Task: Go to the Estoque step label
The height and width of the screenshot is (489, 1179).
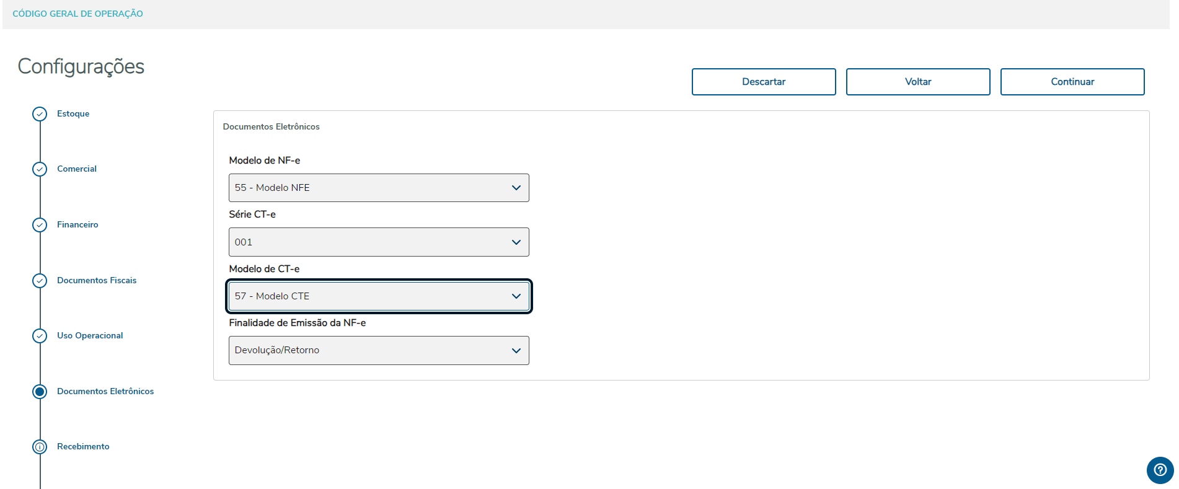Action: click(x=73, y=114)
